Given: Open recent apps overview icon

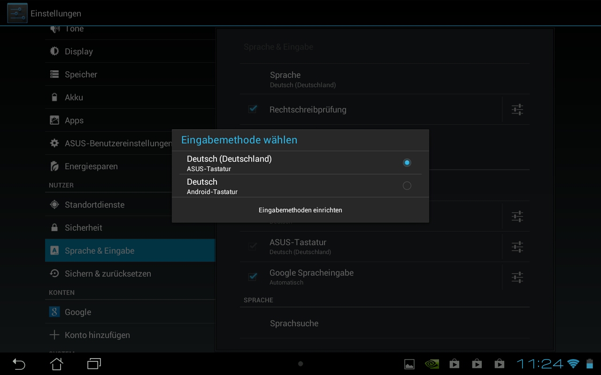Looking at the screenshot, I should [94, 364].
